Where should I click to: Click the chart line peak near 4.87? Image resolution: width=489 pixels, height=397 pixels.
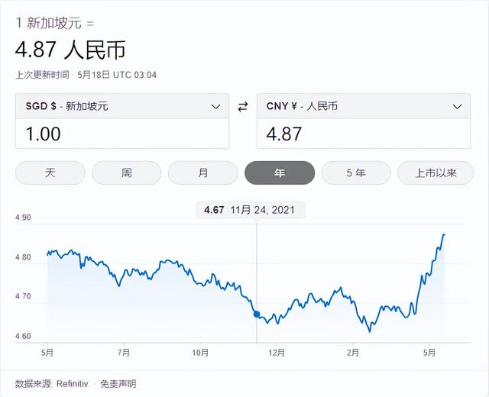point(444,234)
